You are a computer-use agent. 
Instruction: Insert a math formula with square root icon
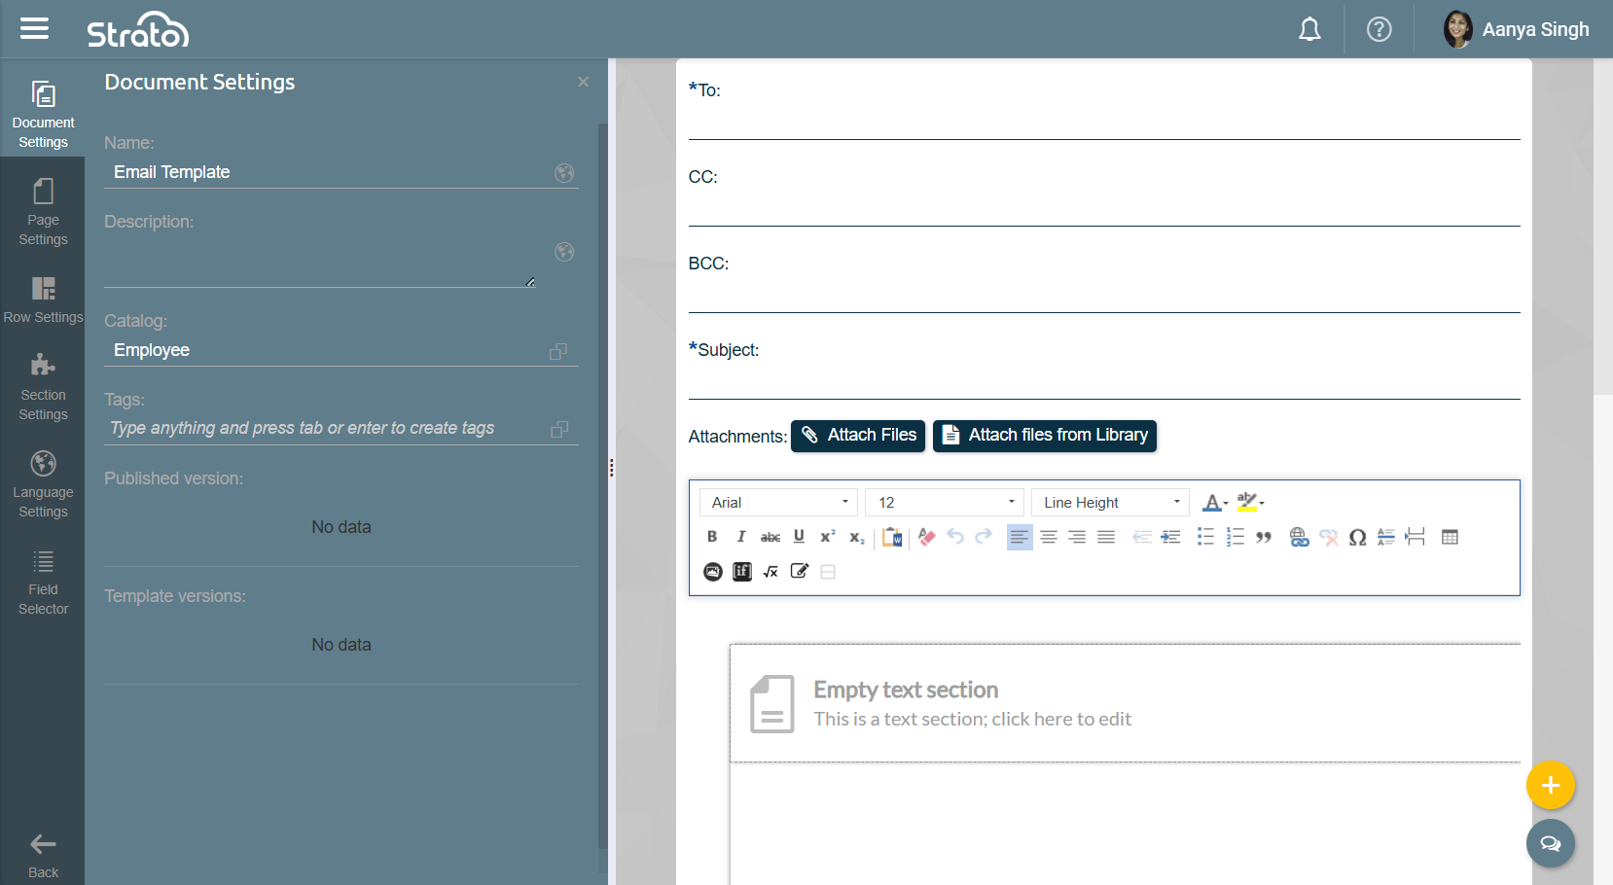click(x=771, y=572)
